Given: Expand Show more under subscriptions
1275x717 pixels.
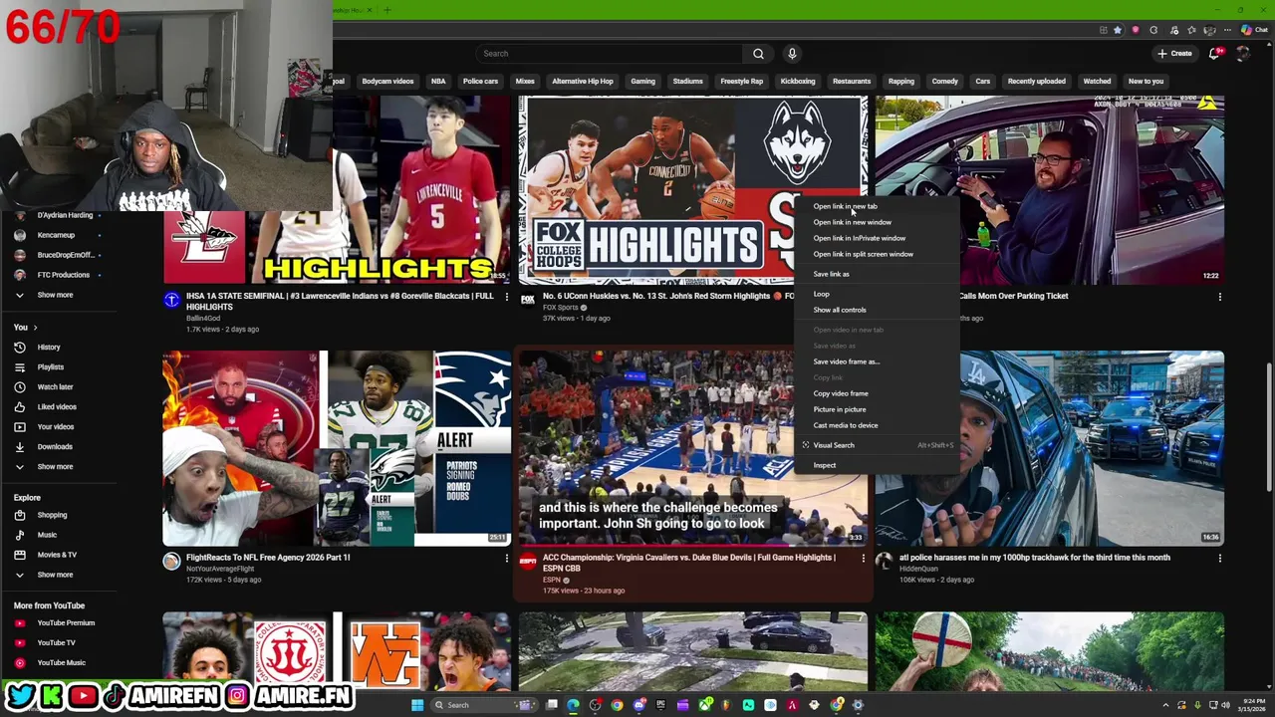Looking at the screenshot, I should coord(55,295).
